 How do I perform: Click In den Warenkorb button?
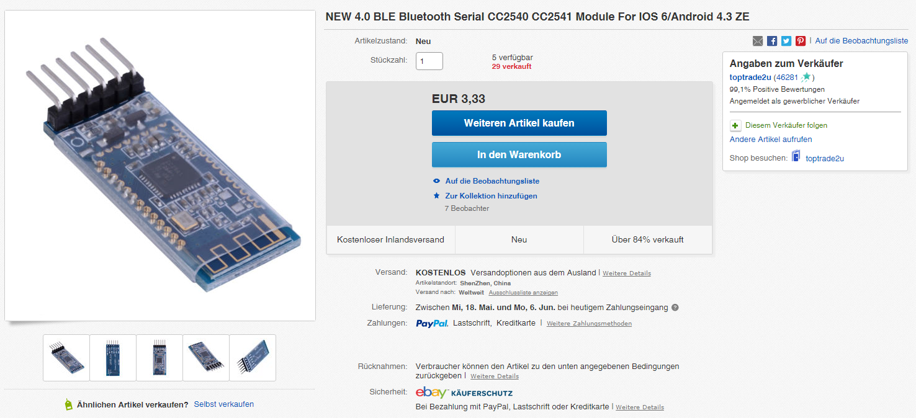(x=519, y=154)
